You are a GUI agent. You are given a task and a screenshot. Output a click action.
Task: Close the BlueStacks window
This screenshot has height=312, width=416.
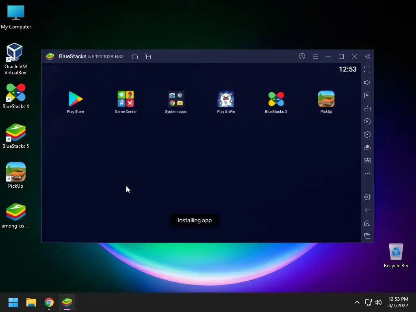coord(354,56)
